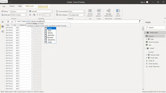
Task: Expand the Date hierarchy field
Action: pyautogui.click(x=147, y=39)
